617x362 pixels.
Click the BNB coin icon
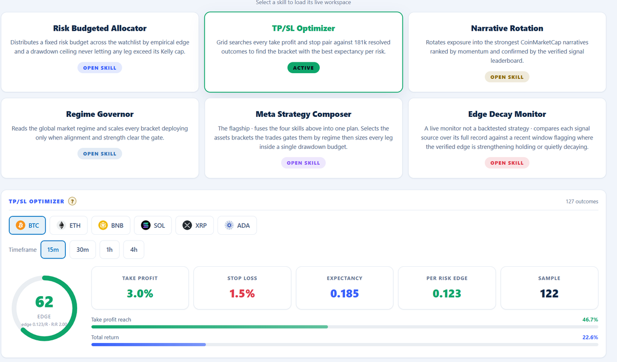tap(103, 226)
